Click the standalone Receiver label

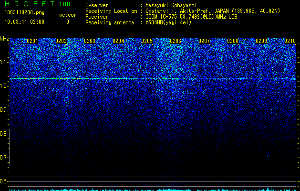point(97,17)
